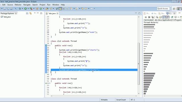The image size is (182, 102).
Task: Open New Java Class dropdown arrow
Action: pos(44,9)
